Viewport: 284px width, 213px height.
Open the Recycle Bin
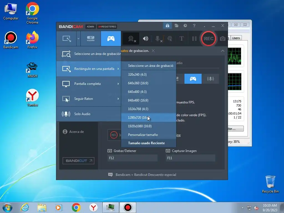[x=270, y=184]
